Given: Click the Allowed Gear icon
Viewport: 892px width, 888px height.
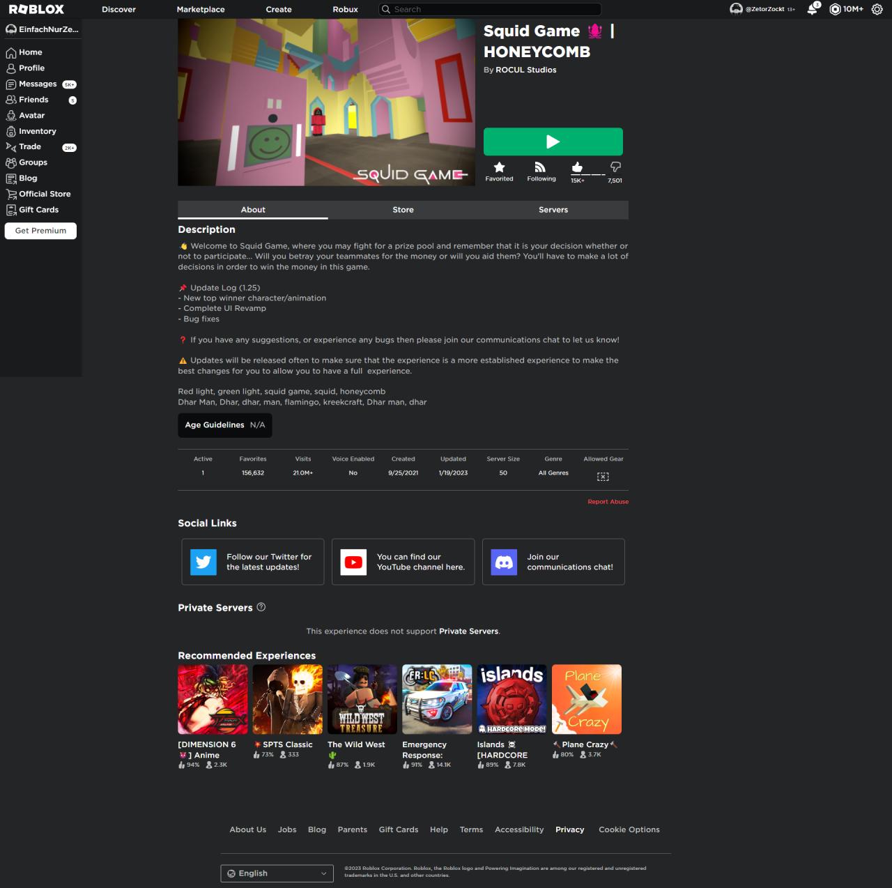Looking at the screenshot, I should pyautogui.click(x=603, y=477).
